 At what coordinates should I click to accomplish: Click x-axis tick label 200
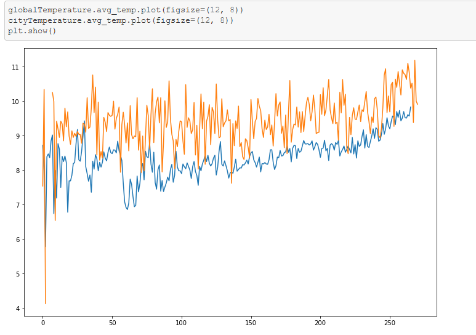point(320,323)
